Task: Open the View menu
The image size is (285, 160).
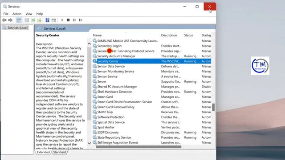Action: pyautogui.click(x=28, y=14)
